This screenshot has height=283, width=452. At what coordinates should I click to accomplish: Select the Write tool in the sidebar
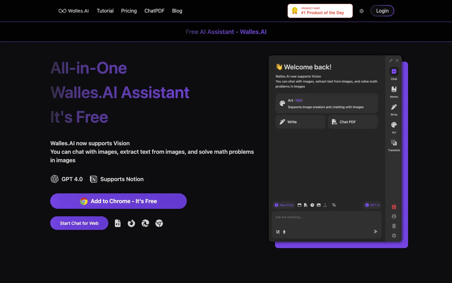tap(394, 110)
